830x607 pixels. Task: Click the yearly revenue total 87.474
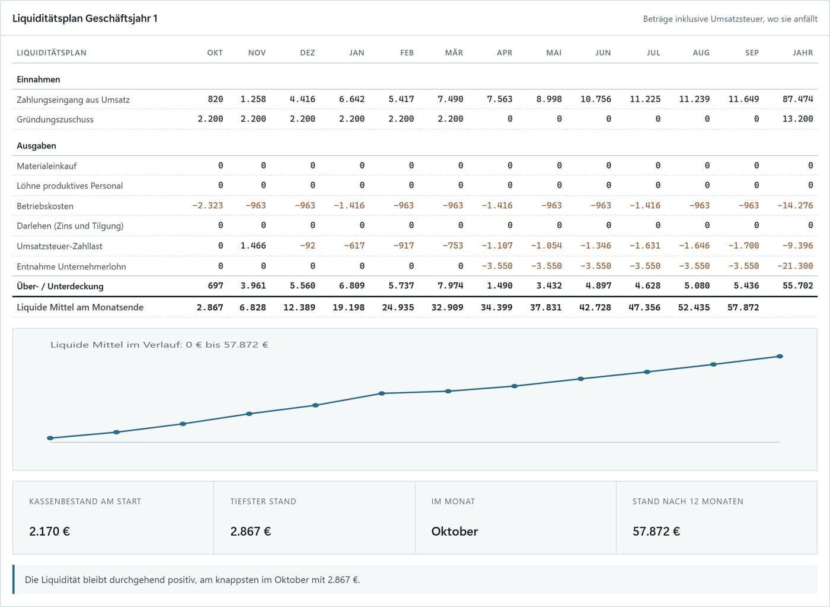pyautogui.click(x=797, y=99)
